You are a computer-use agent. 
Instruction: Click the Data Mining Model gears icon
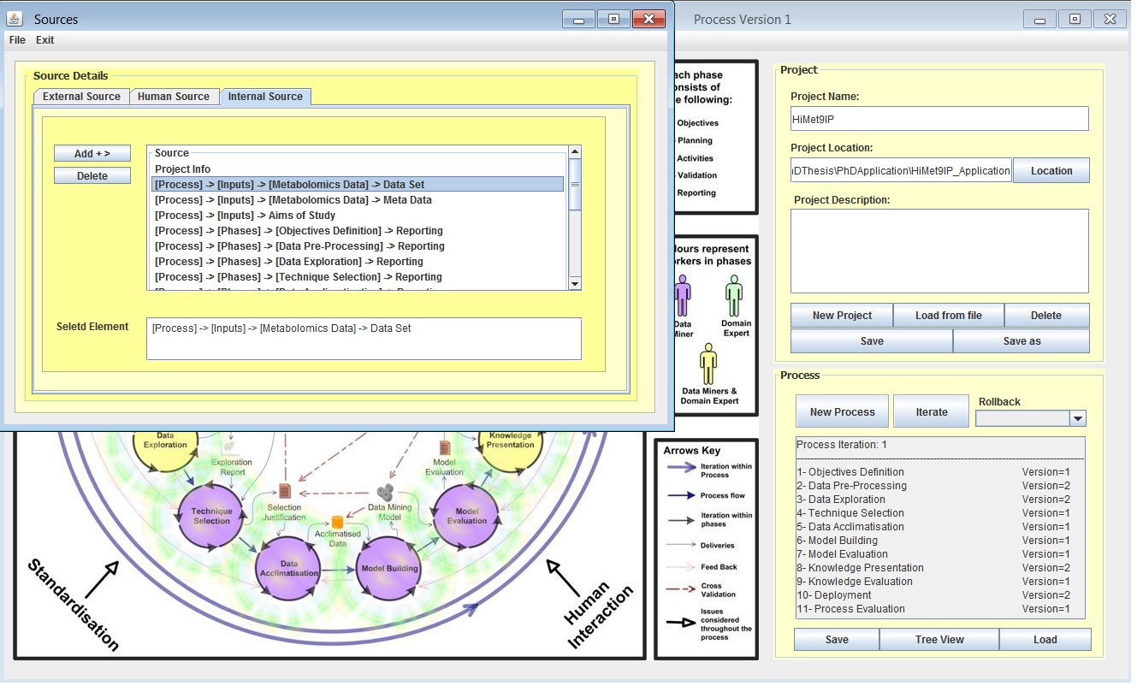[386, 493]
